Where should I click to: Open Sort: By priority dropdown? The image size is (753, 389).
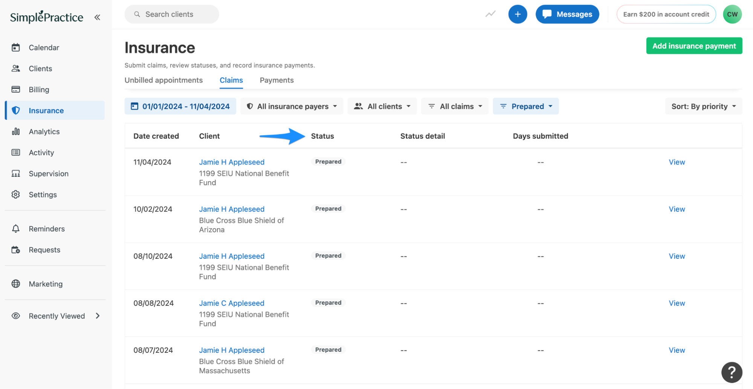[x=703, y=106]
